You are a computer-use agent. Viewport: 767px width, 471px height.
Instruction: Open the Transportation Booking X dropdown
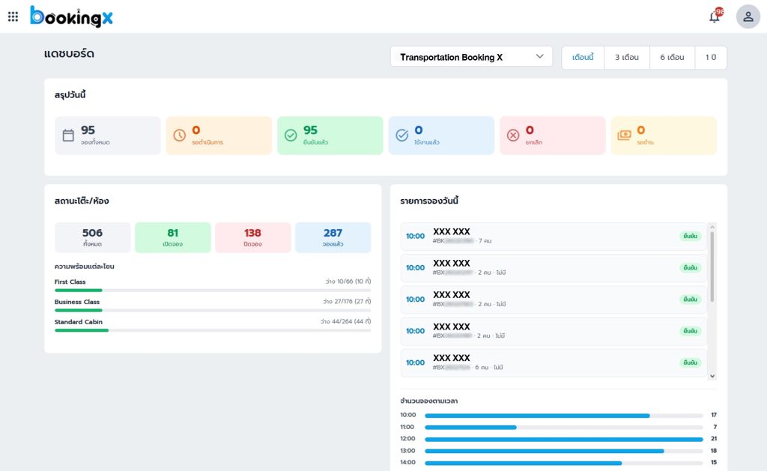(x=471, y=57)
